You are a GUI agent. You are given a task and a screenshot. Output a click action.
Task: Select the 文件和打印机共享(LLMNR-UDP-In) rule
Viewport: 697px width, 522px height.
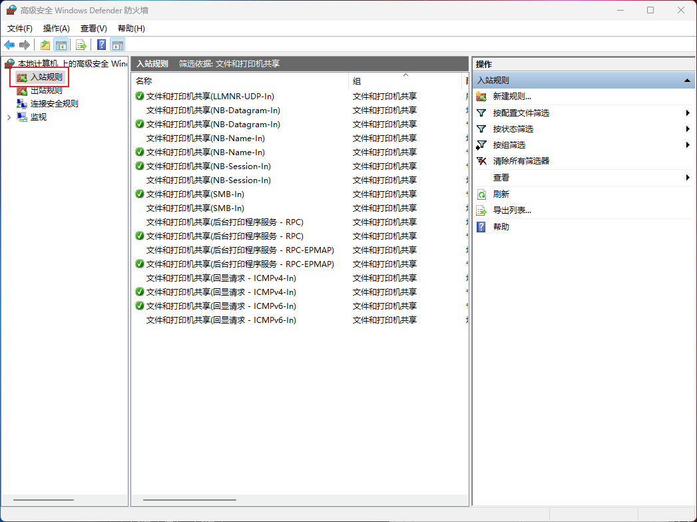click(x=210, y=96)
